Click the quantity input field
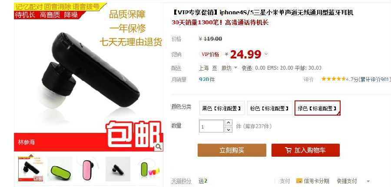 211,126
